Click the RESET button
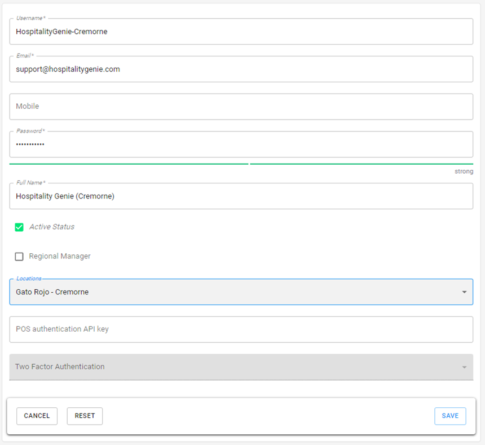The height and width of the screenshot is (445, 485). (85, 416)
